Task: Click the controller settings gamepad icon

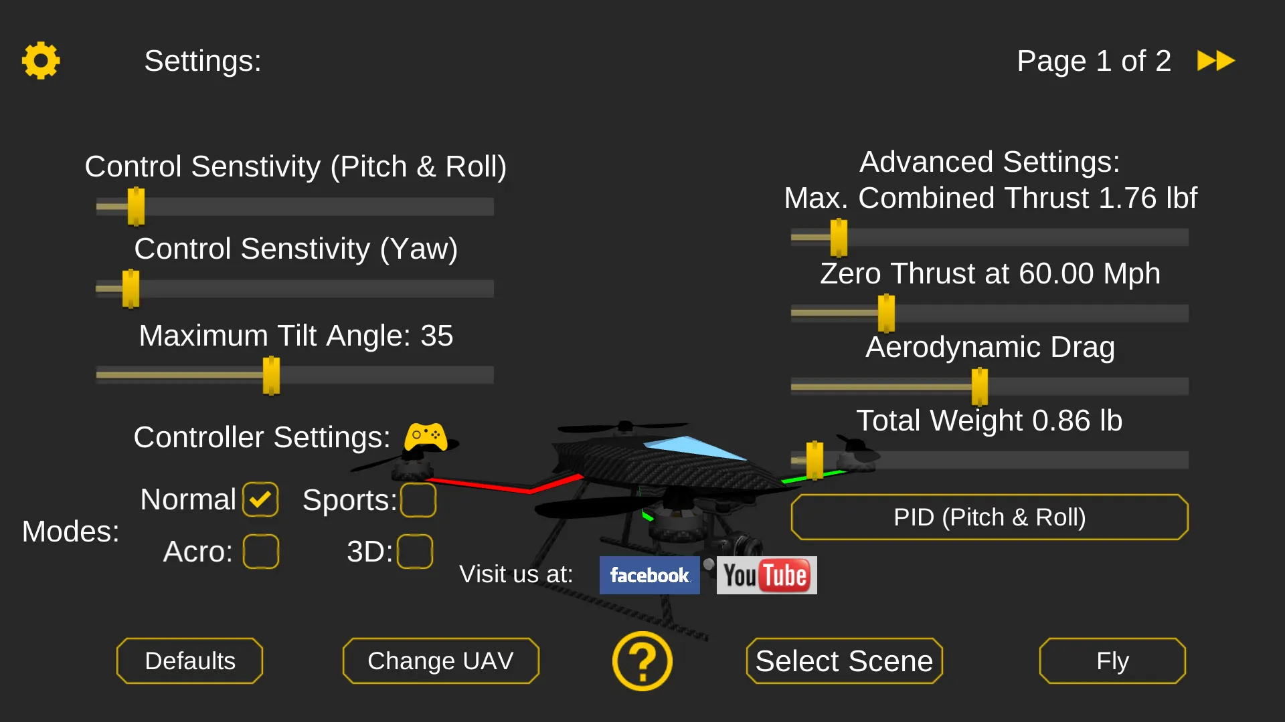Action: coord(426,435)
